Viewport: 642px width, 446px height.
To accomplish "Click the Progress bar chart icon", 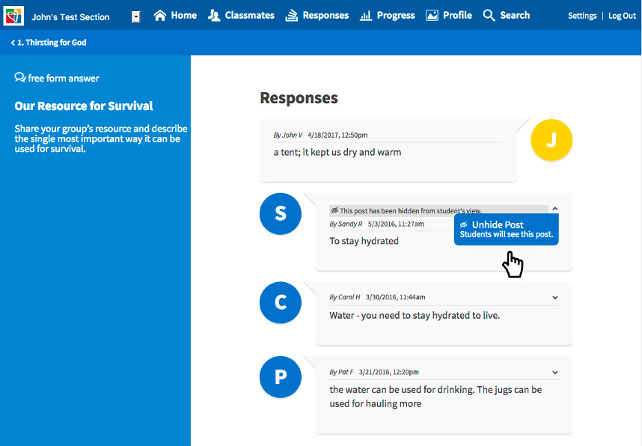I will click(x=366, y=16).
